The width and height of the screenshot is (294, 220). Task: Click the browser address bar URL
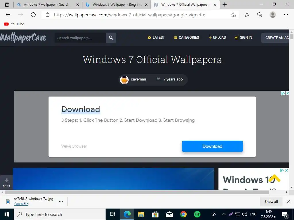129,15
